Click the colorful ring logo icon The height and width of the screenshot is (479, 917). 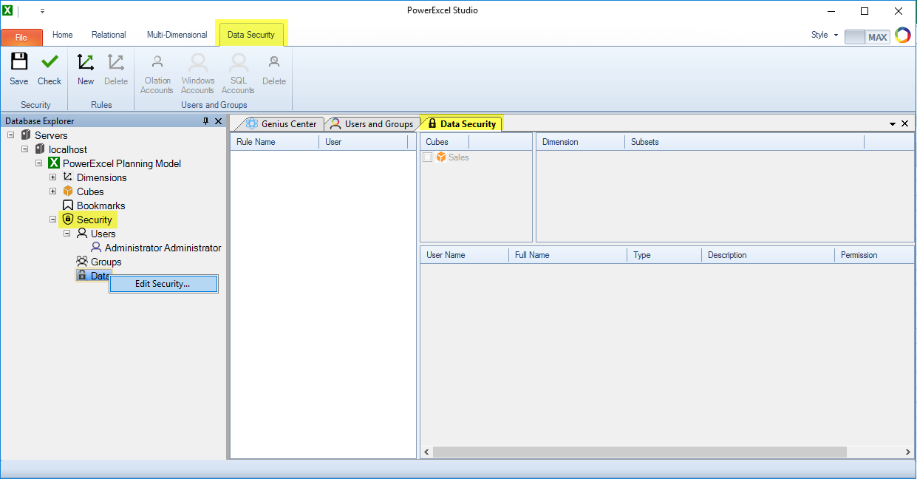click(902, 35)
